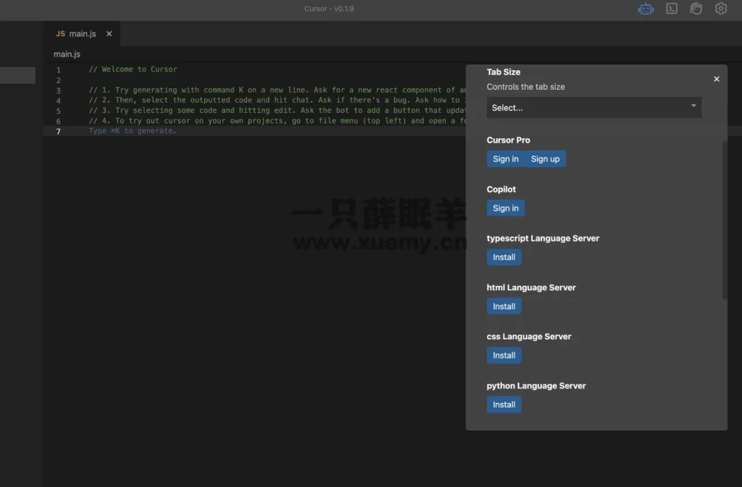Click the 'Copilot' section heading
This screenshot has height=487, width=742.
[x=501, y=190]
